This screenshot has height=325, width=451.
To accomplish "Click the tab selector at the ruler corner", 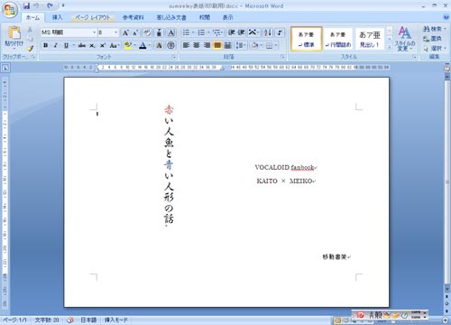I will [5, 68].
